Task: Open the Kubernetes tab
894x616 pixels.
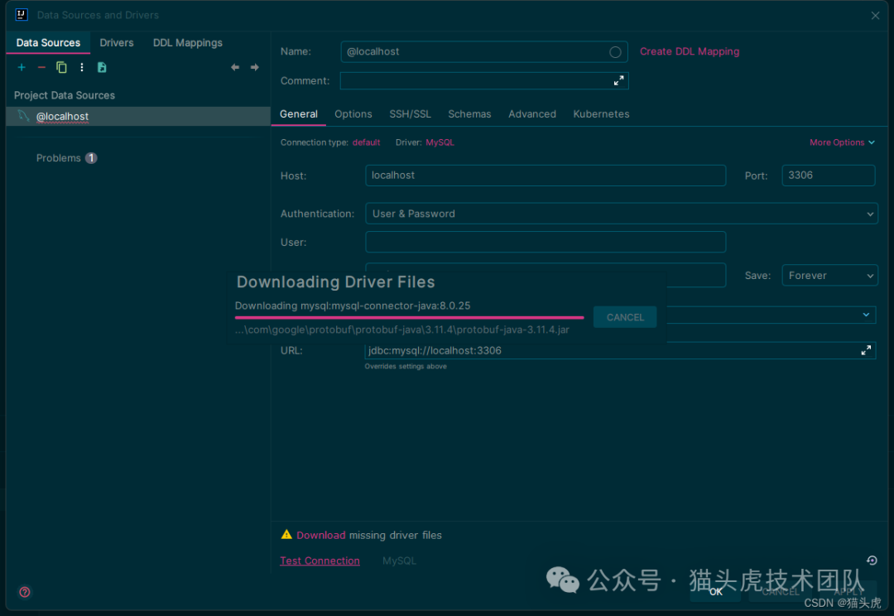Action: click(601, 114)
